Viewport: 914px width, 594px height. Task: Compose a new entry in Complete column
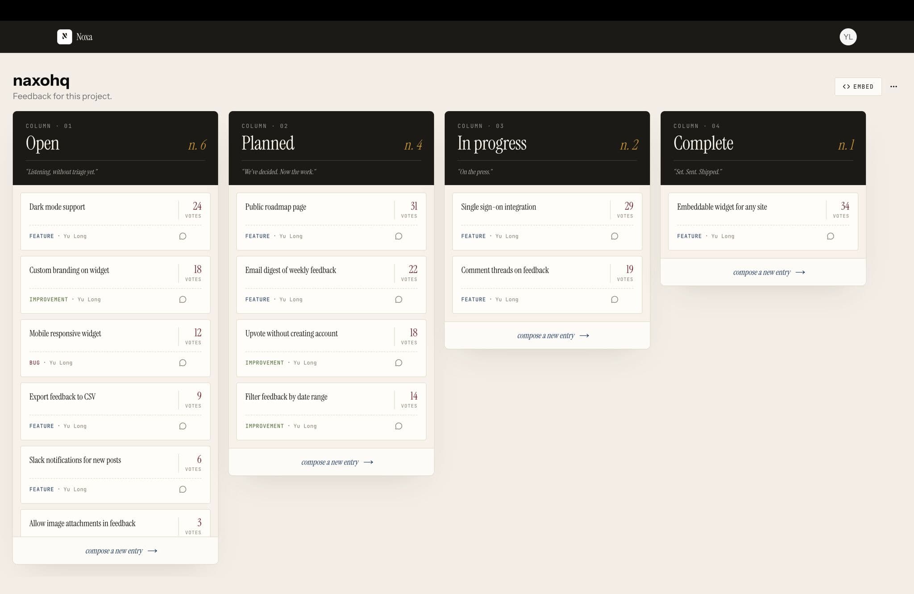tap(769, 272)
